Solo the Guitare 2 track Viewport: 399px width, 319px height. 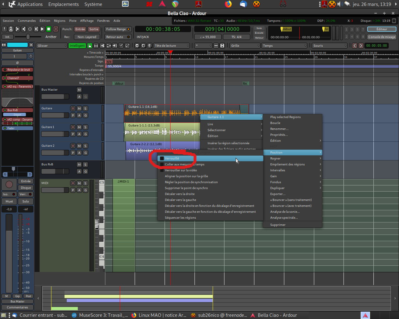(x=85, y=146)
